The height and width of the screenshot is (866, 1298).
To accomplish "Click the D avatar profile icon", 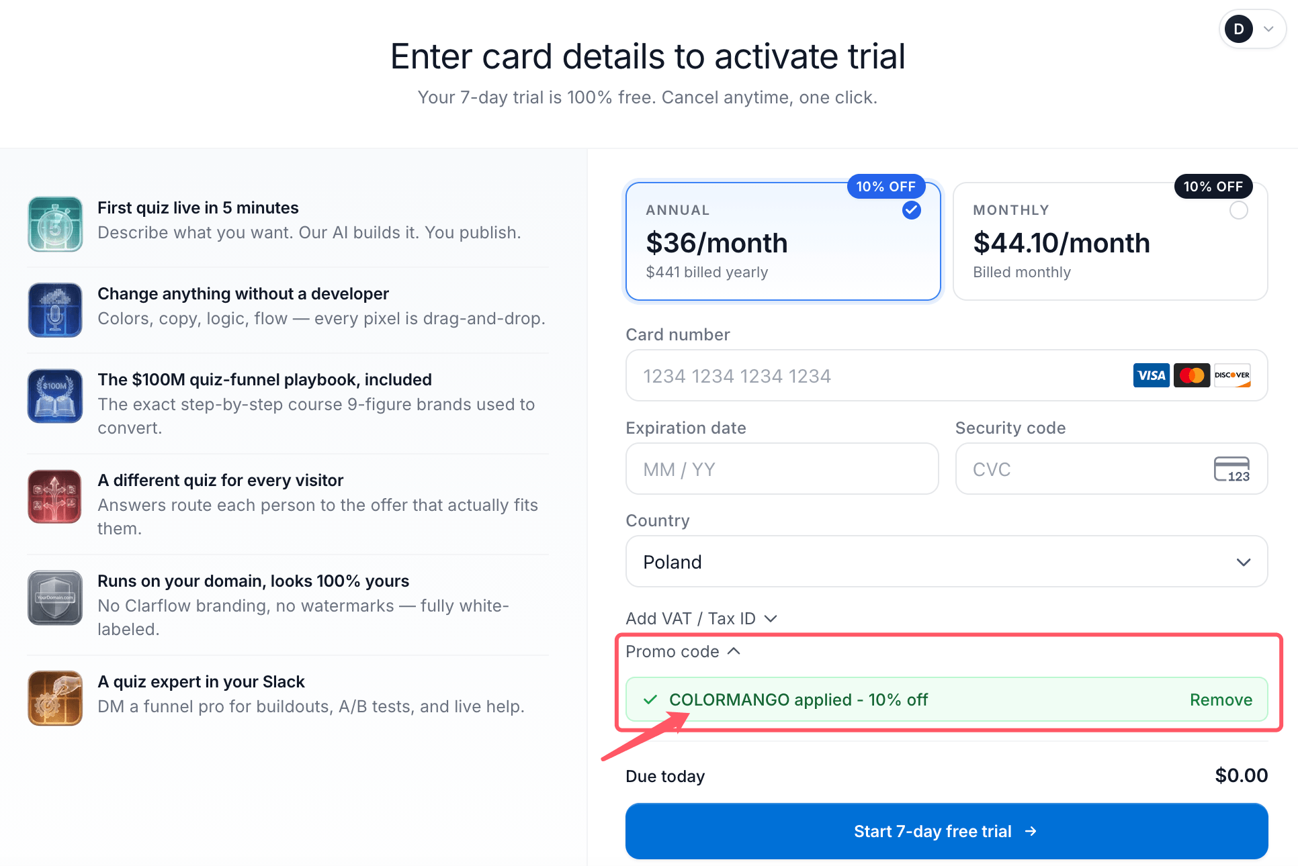I will coord(1238,29).
